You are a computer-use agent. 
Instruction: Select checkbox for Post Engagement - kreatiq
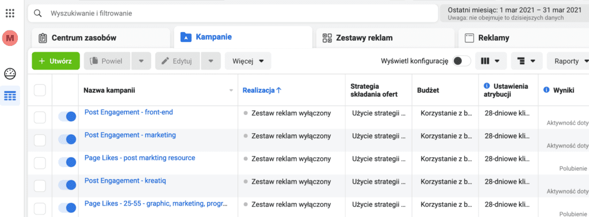40,186
